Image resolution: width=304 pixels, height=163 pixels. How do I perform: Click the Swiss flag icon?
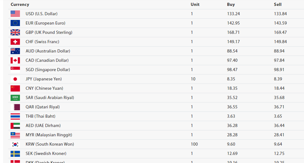coord(15,42)
